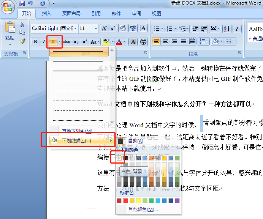263x219 pixels.
Task: Pick the red standard color swatch
Action: click(125, 200)
